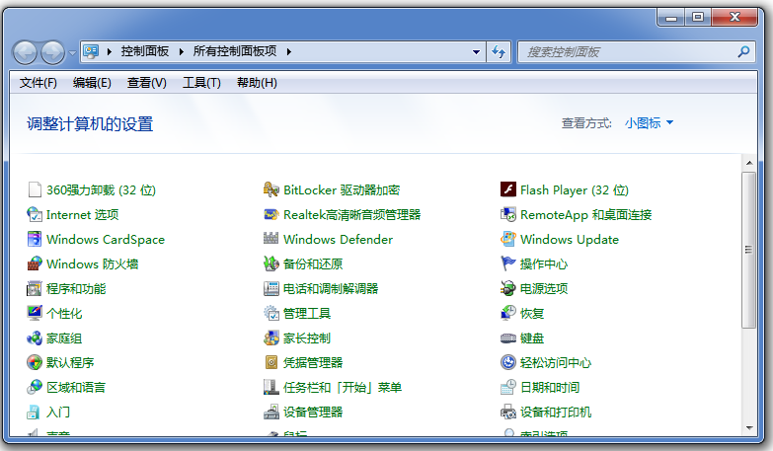This screenshot has width=773, height=451.
Task: Click the Internet 选项 icon
Action: pyautogui.click(x=35, y=214)
